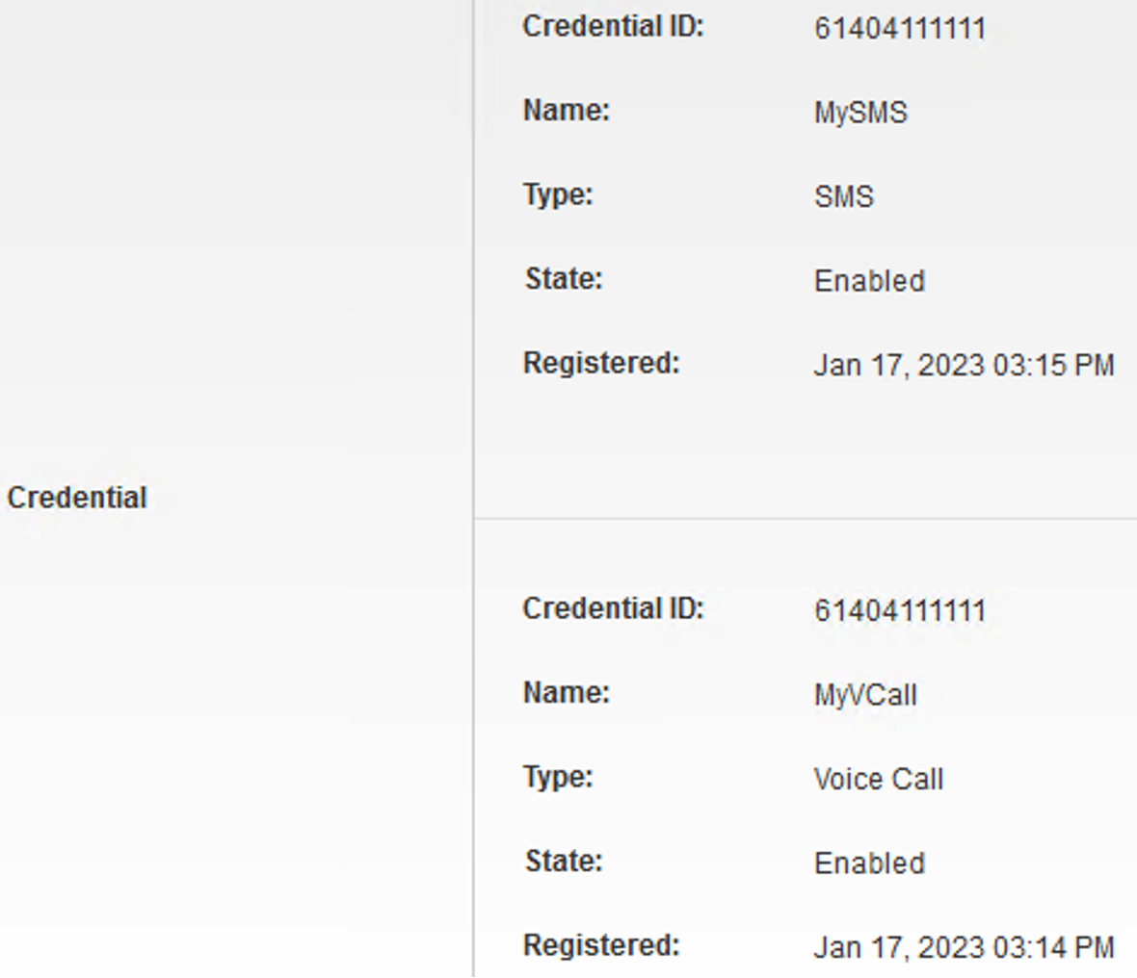The image size is (1137, 978).
Task: Select the Credential ID number above MySMS
Action: coord(900,28)
